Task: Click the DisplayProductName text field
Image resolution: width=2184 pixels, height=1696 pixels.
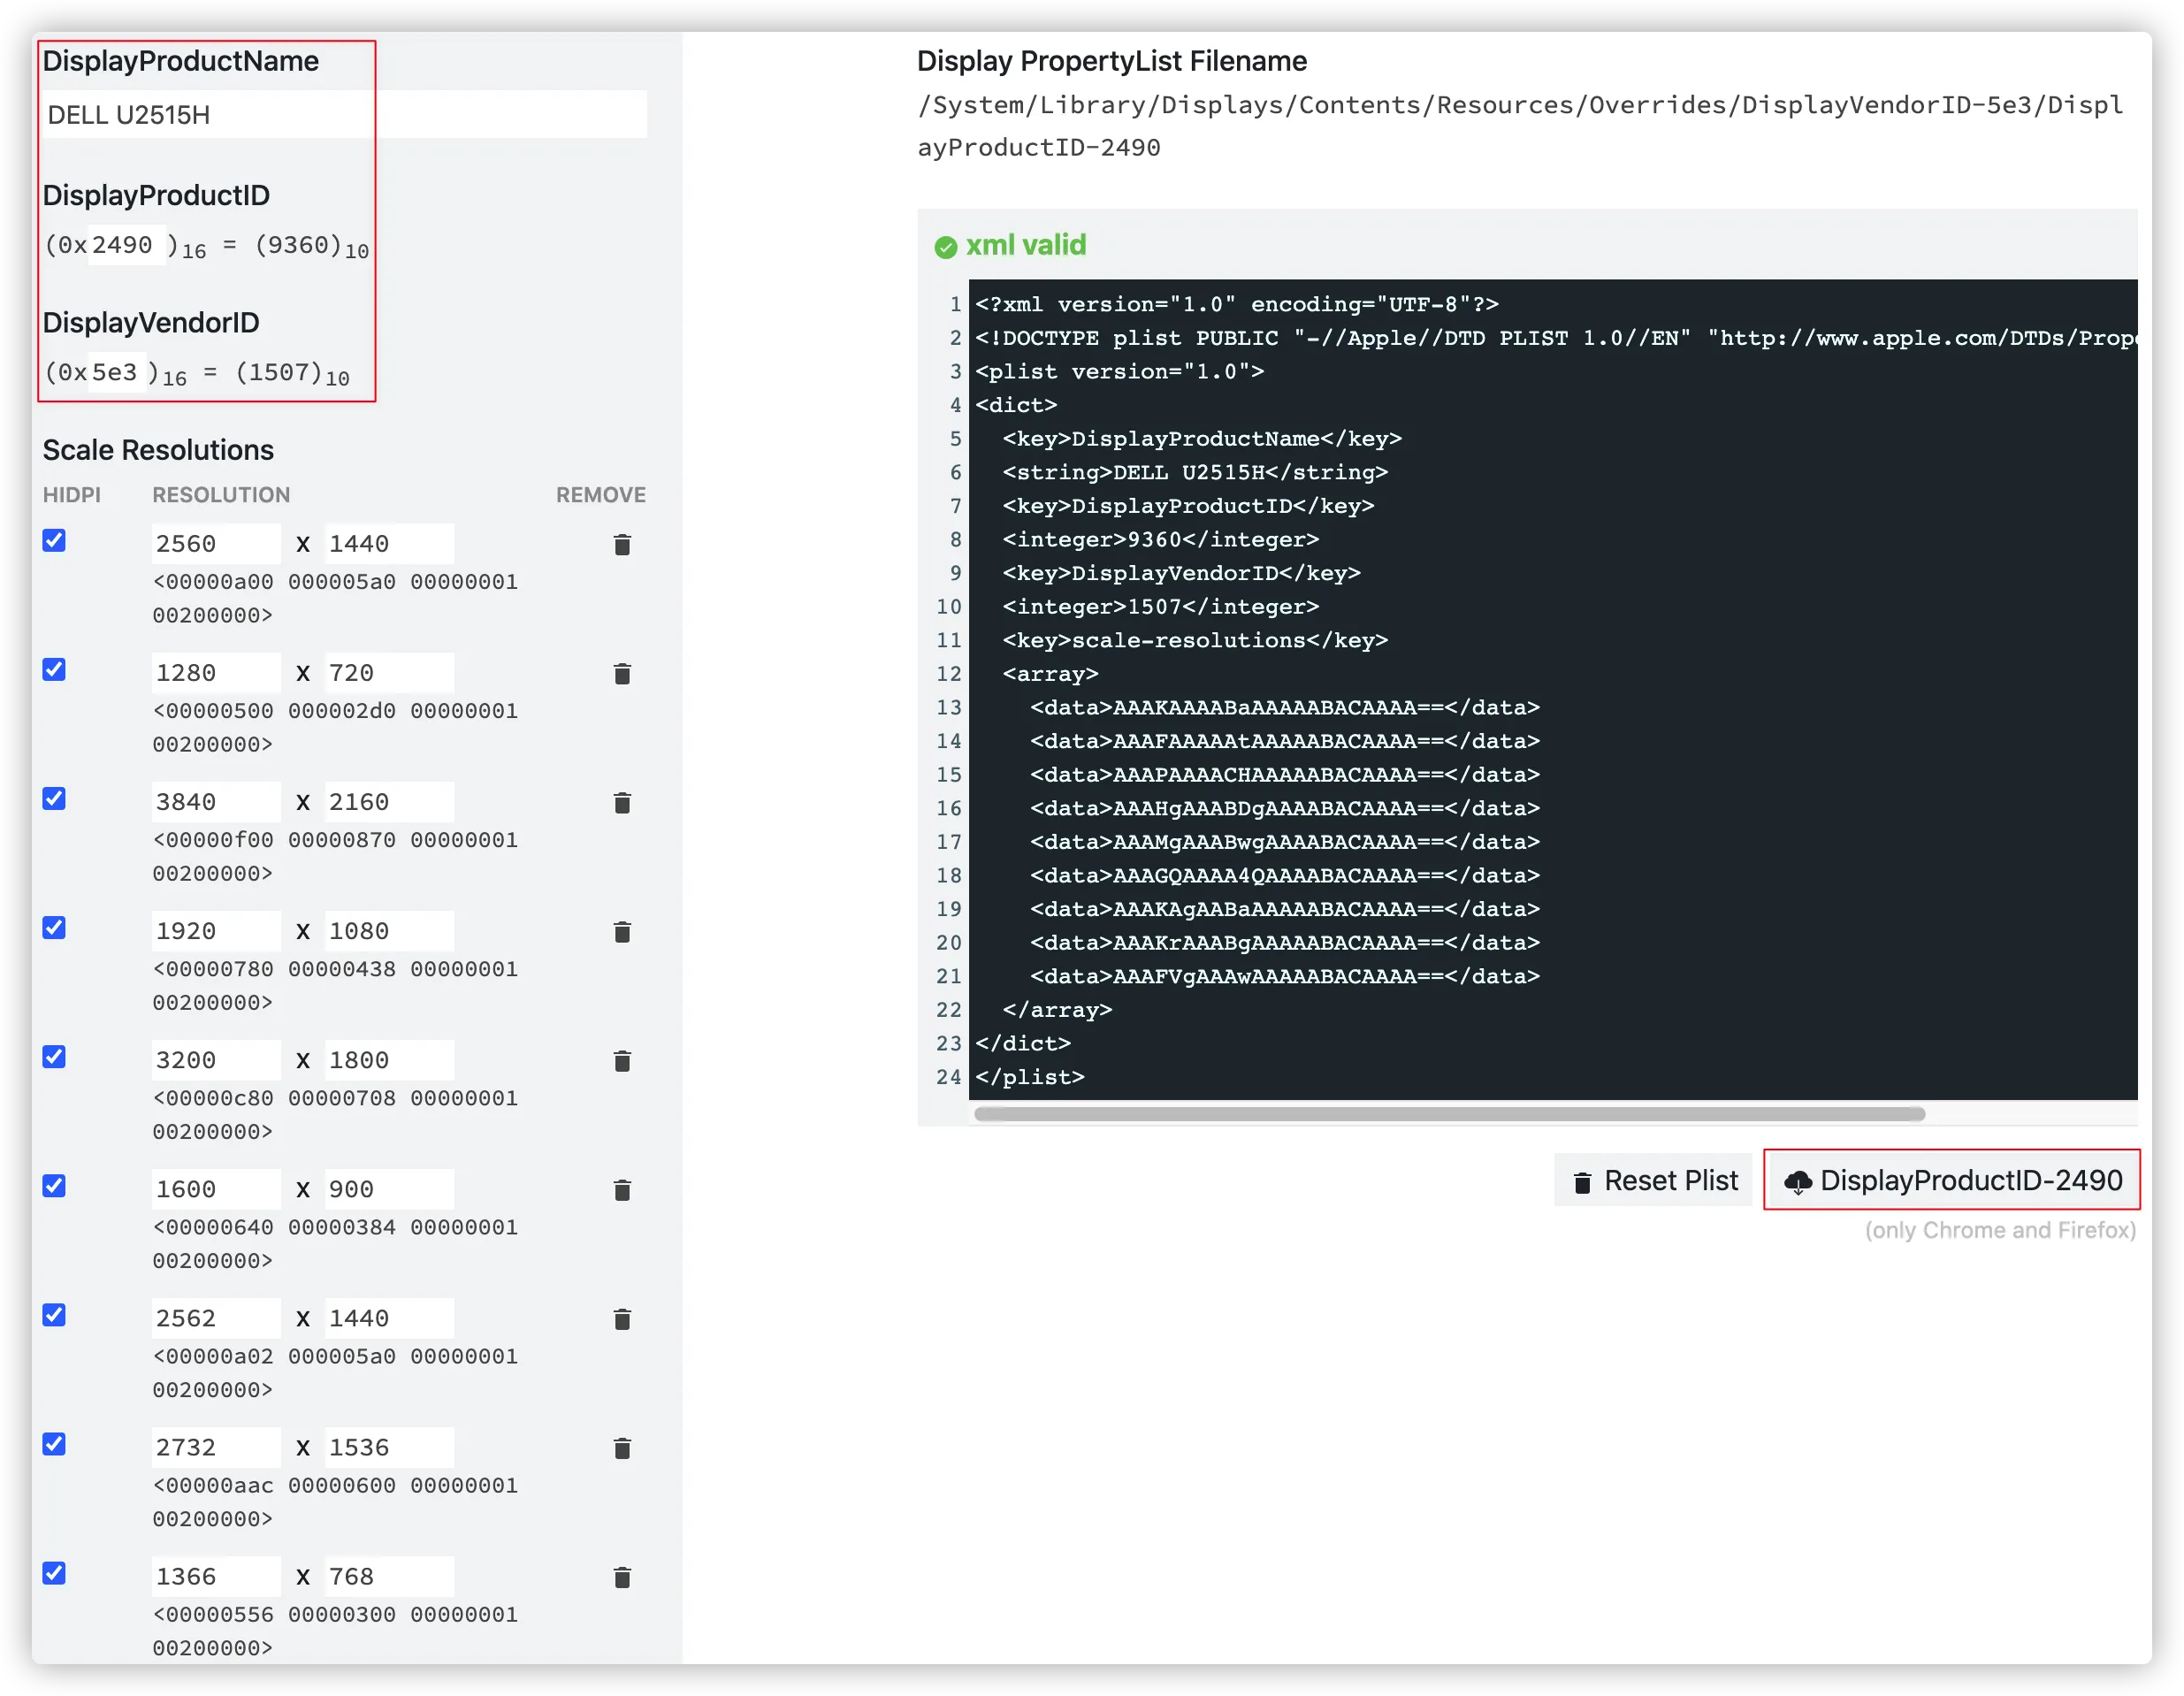Action: [x=344, y=115]
